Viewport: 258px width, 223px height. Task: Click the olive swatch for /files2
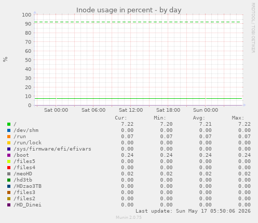pyautogui.click(x=9, y=199)
